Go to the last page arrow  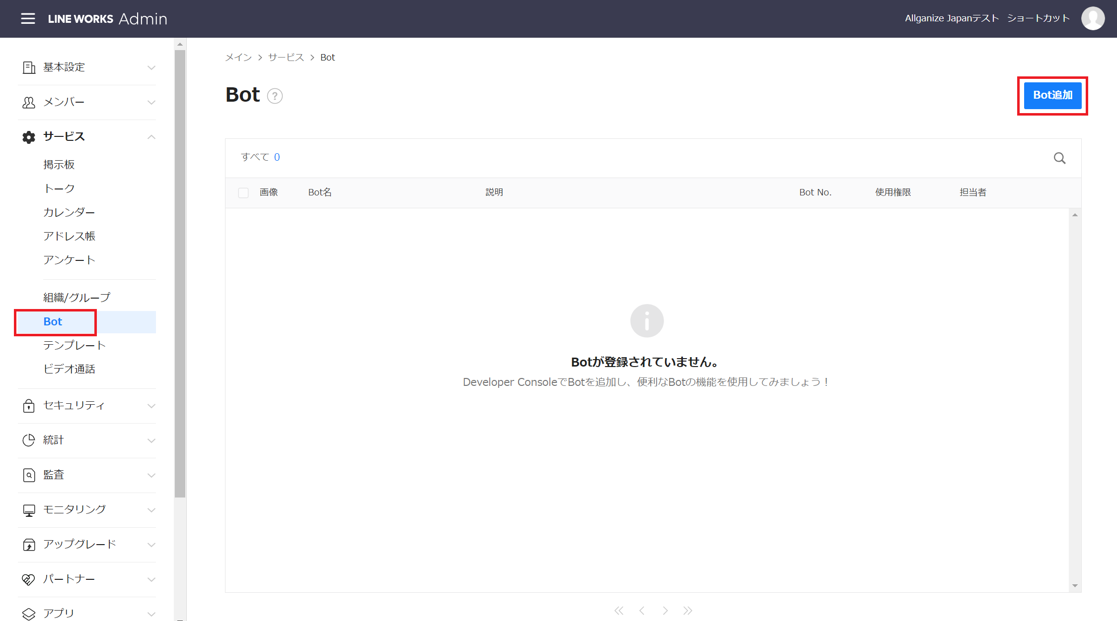coord(688,611)
